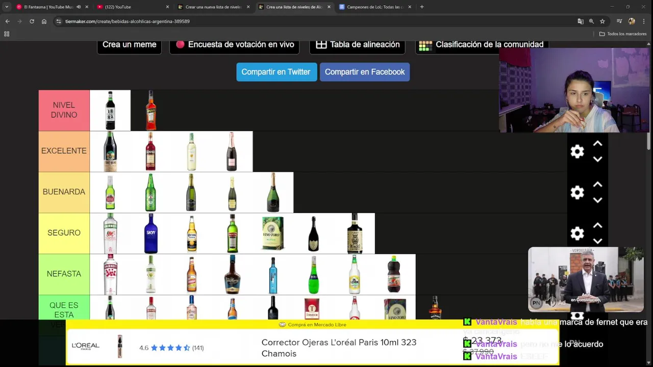Go to the browser home page
Screen dimensions: 653x367
pos(44,21)
